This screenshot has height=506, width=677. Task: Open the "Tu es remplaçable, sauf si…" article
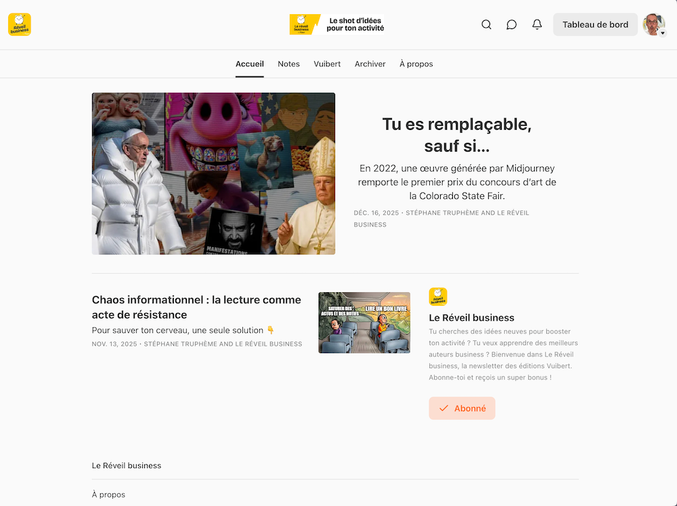pyautogui.click(x=456, y=135)
